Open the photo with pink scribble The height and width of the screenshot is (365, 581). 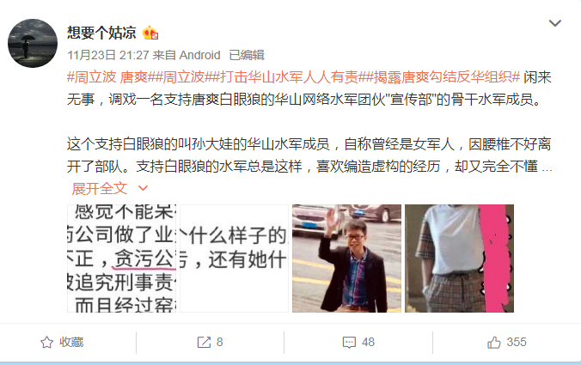coord(459,259)
